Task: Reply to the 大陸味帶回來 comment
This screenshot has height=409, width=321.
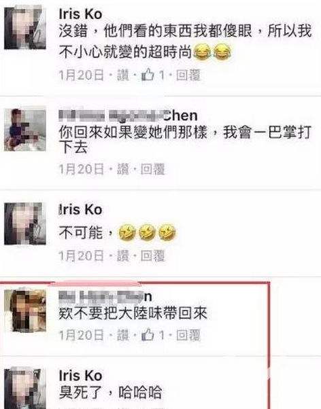Action: pos(188,335)
